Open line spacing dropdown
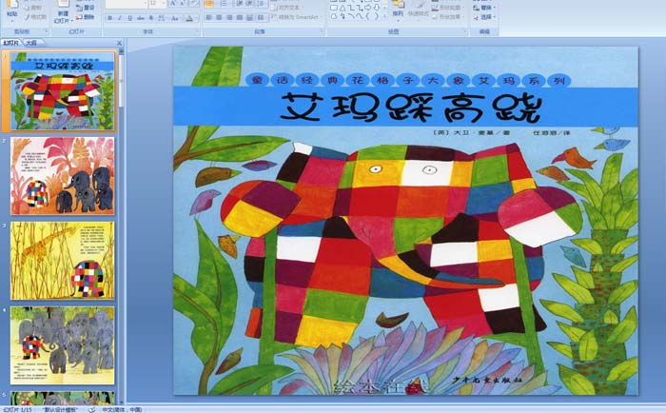 tap(262, 4)
